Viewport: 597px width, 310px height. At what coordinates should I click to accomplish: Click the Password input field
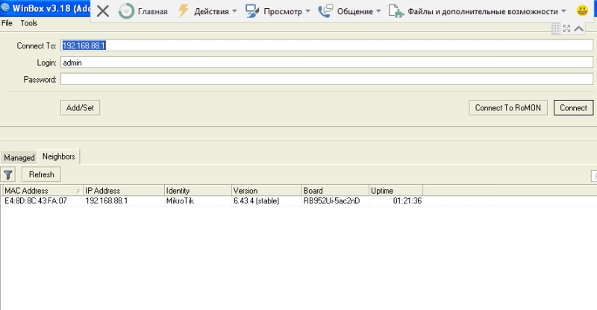click(x=327, y=79)
